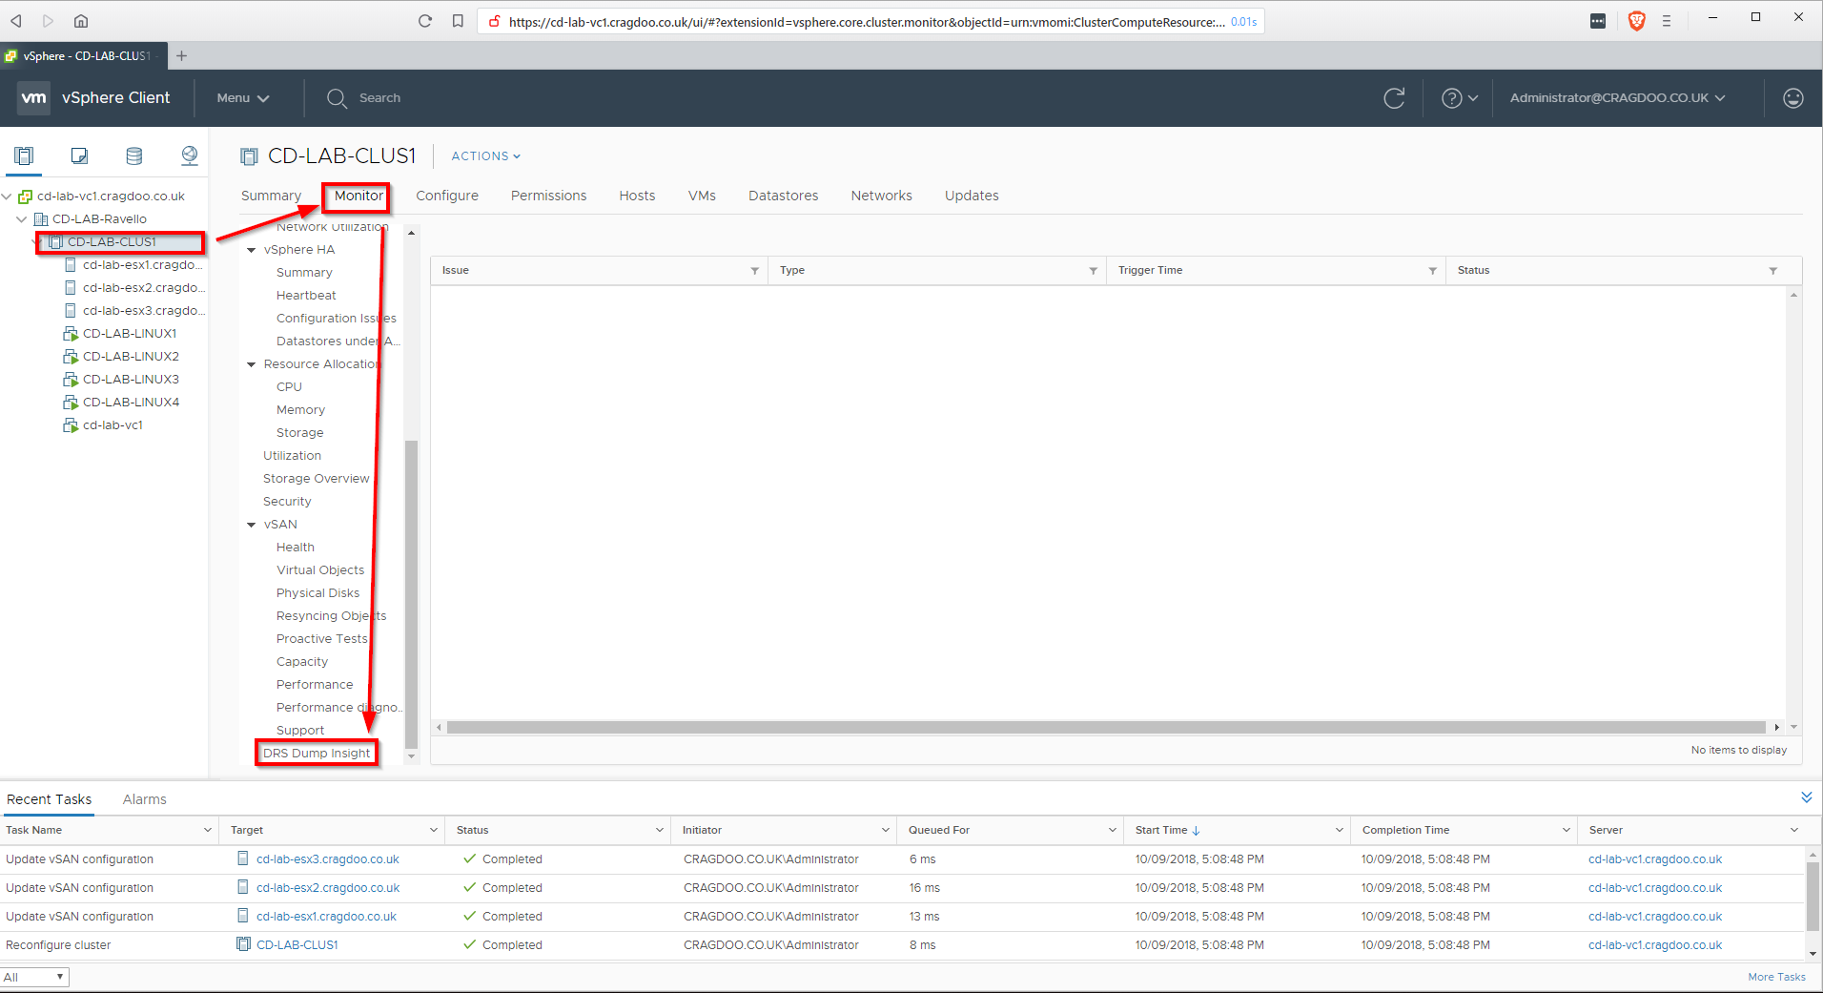Collapse cd-lab-vc1.cragdoo.co.uk tree node
Image resolution: width=1823 pixels, height=993 pixels.
[7, 197]
